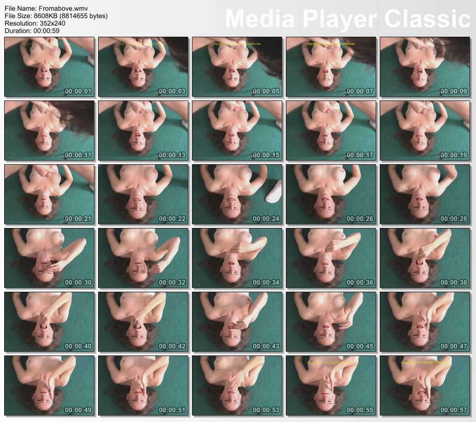Select the frame at timestamp 00:00:05
The width and height of the screenshot is (476, 422).
click(237, 67)
